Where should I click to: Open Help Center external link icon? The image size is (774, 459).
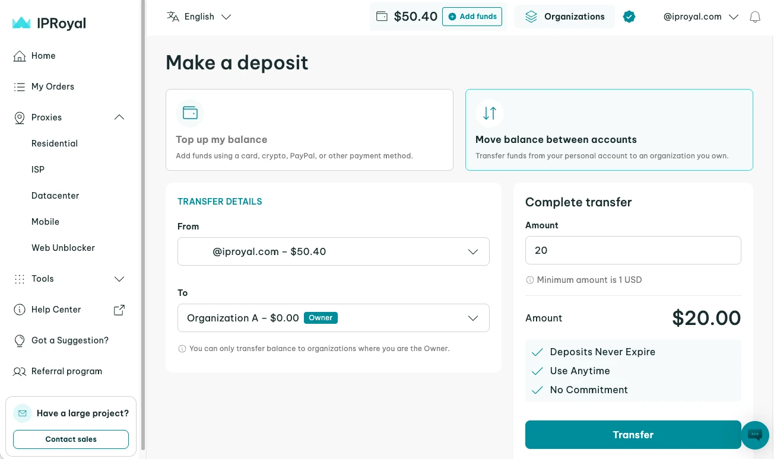pyautogui.click(x=119, y=310)
